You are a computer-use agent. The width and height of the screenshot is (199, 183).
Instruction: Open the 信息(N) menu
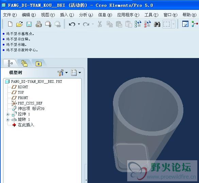(105, 15)
